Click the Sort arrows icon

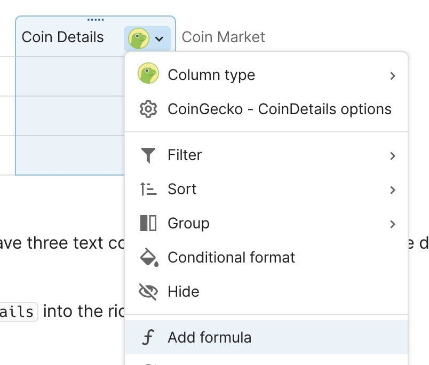[148, 189]
